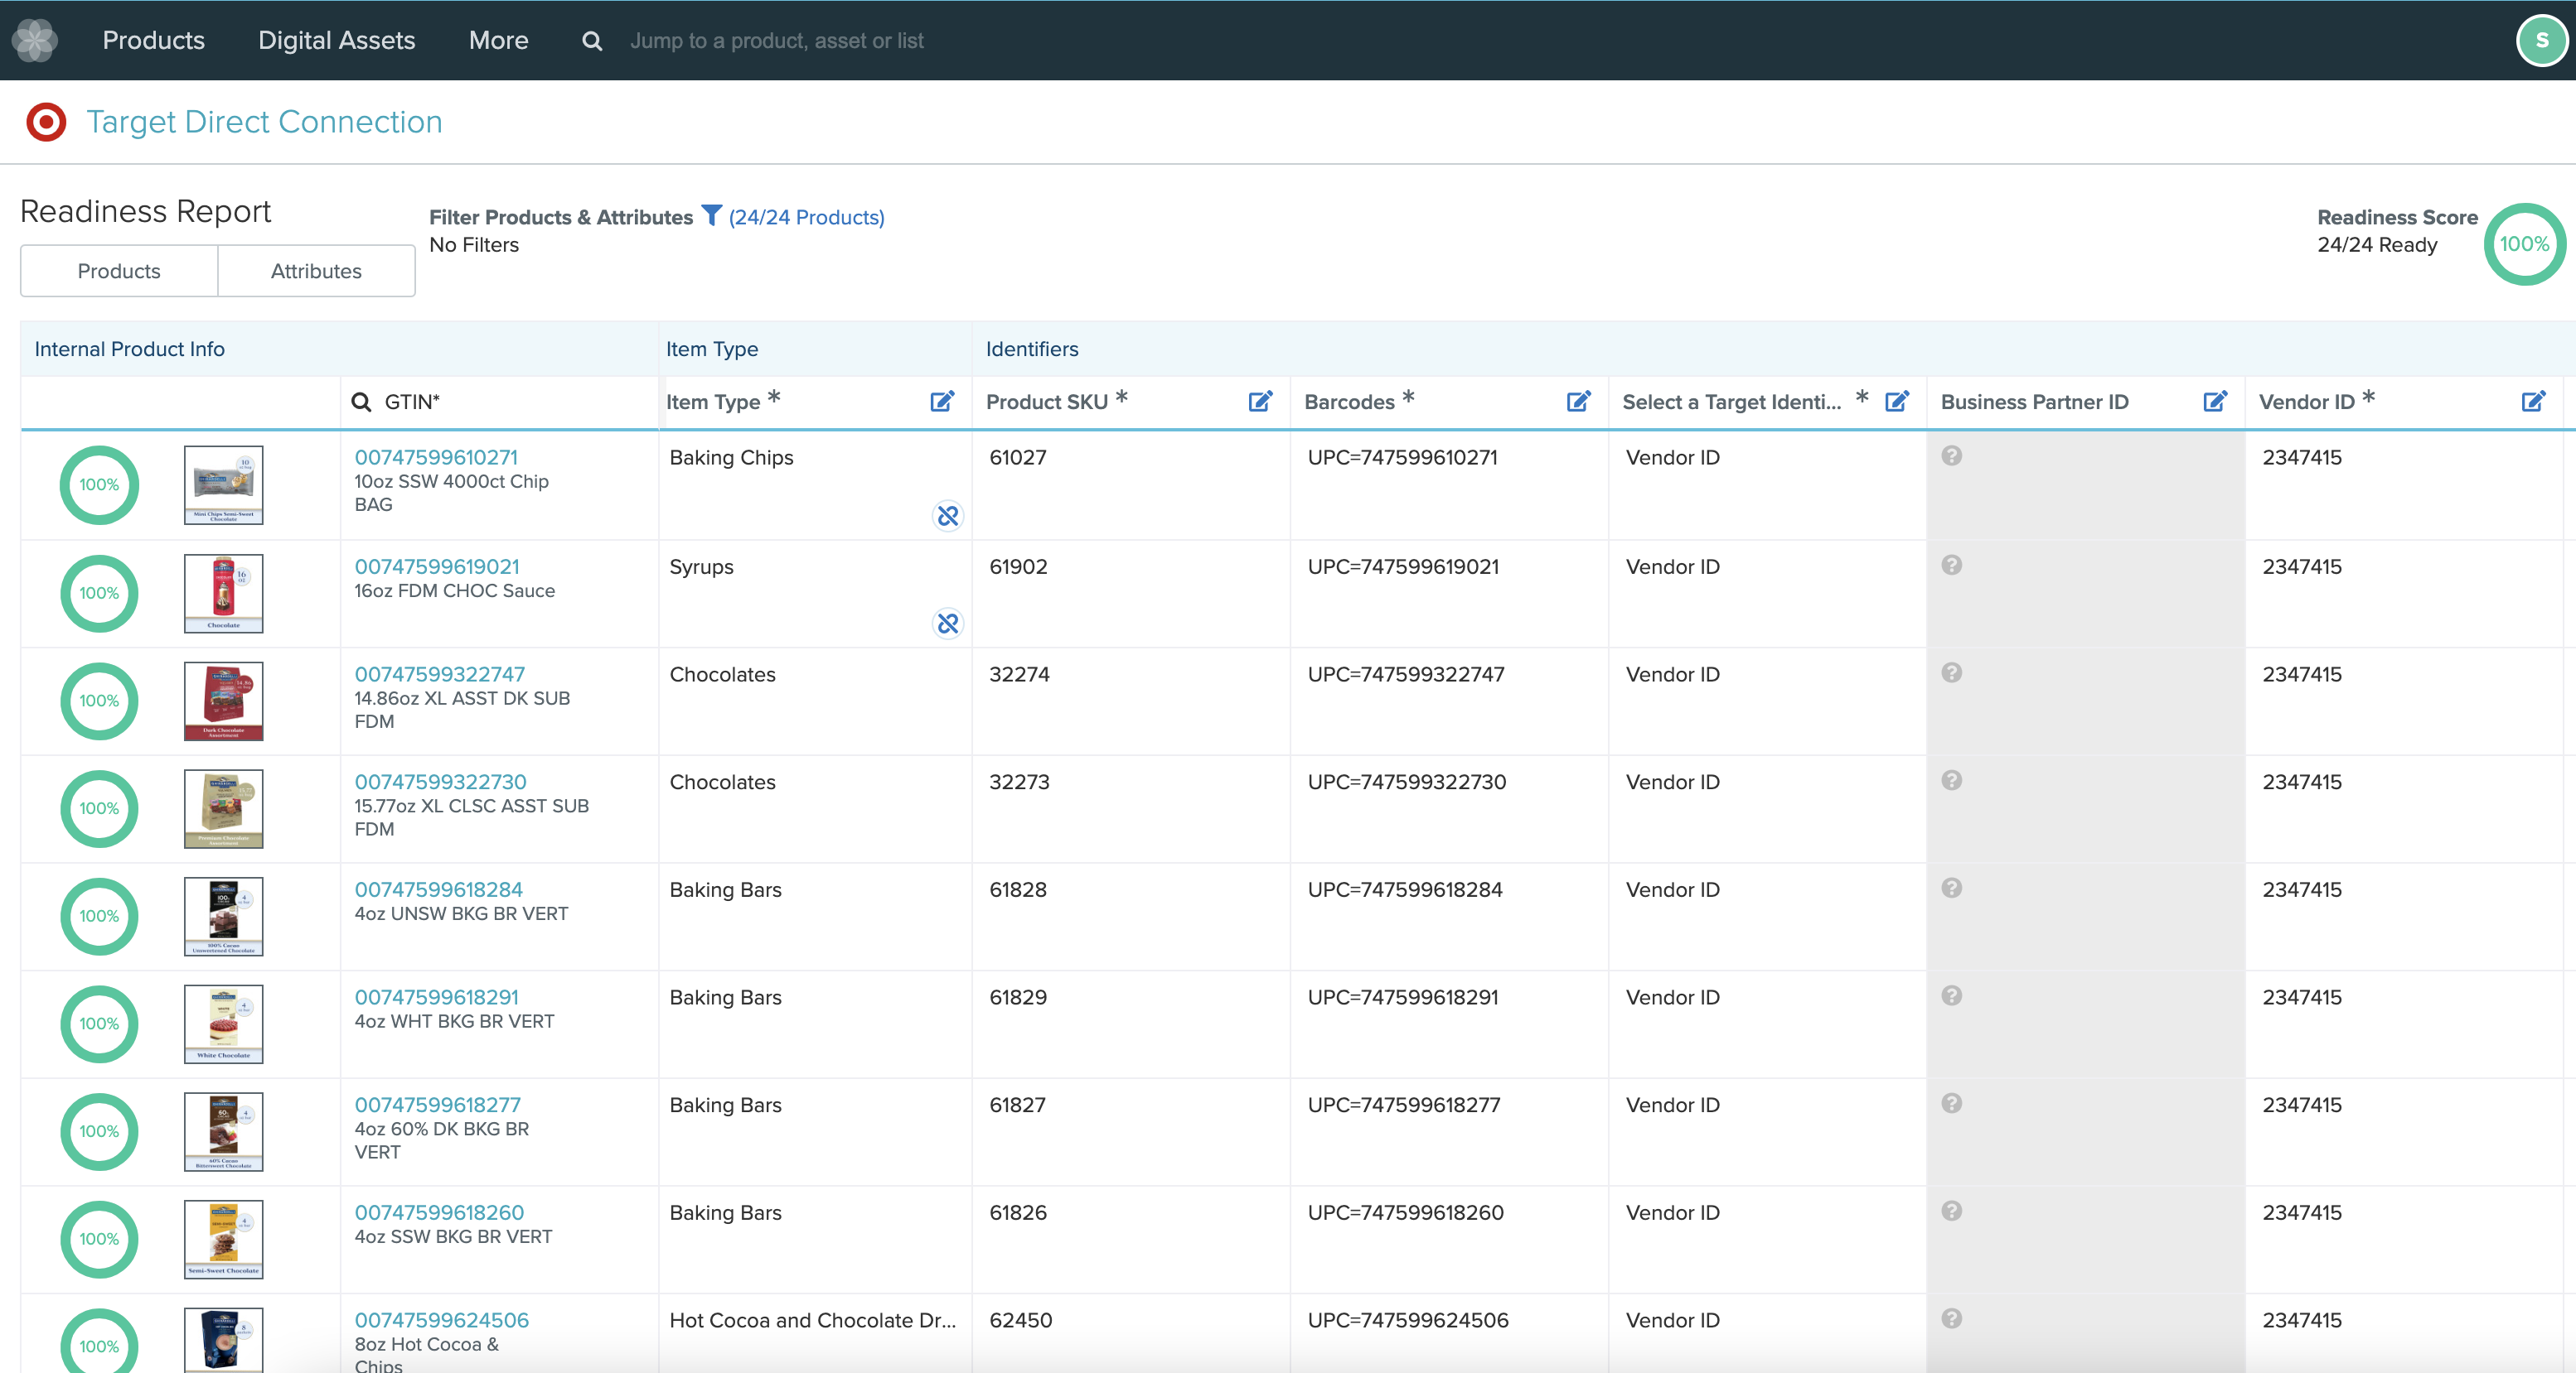Open product 00747599618284
This screenshot has height=1373, width=2576.
439,889
